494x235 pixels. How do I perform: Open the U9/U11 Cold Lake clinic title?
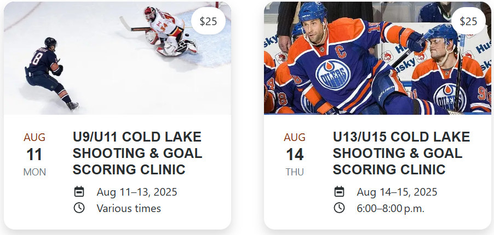tap(137, 153)
